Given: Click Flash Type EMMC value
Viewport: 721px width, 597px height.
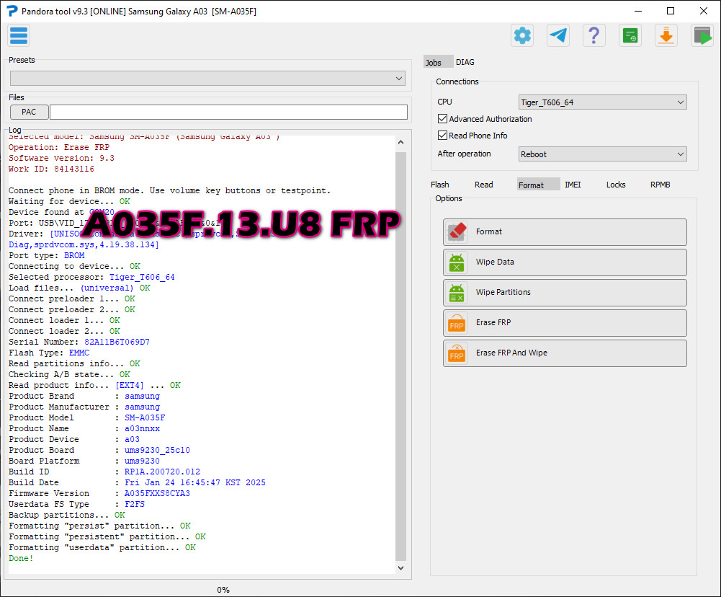Looking at the screenshot, I should click(x=79, y=353).
